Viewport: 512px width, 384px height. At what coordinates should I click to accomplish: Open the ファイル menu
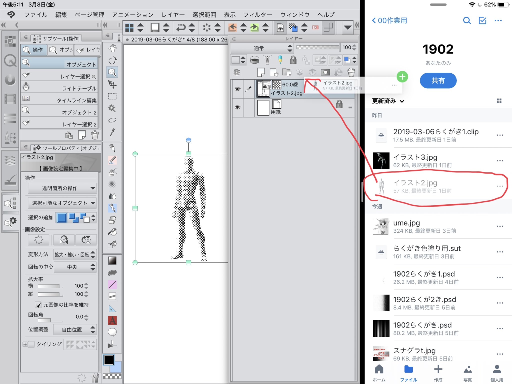tap(36, 15)
